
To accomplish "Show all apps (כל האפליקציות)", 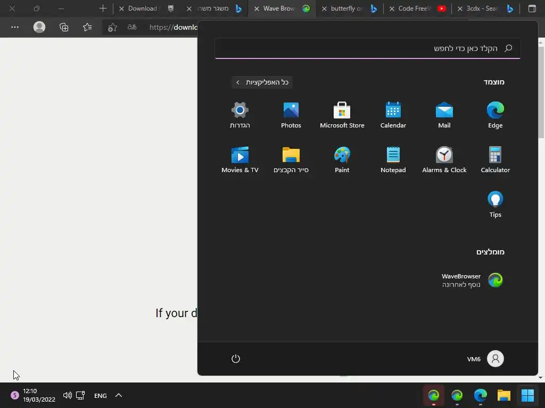I will click(x=262, y=82).
